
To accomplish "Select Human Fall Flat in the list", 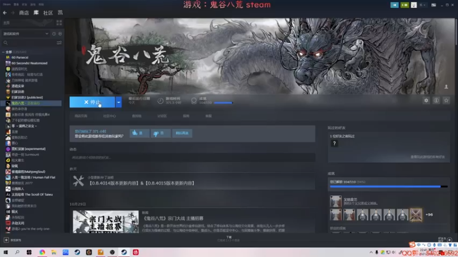I will (33, 177).
